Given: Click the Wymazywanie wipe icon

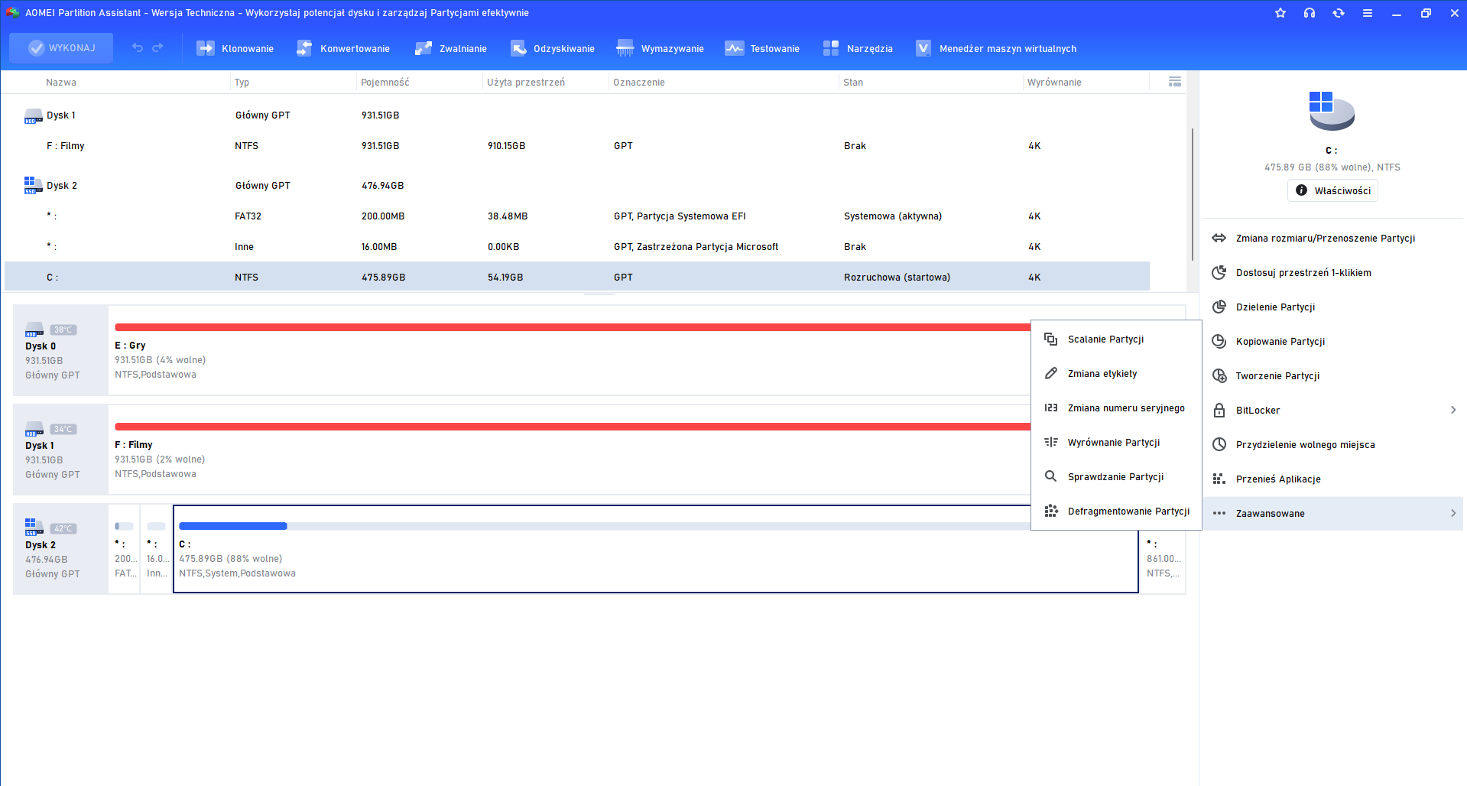Looking at the screenshot, I should coord(625,48).
